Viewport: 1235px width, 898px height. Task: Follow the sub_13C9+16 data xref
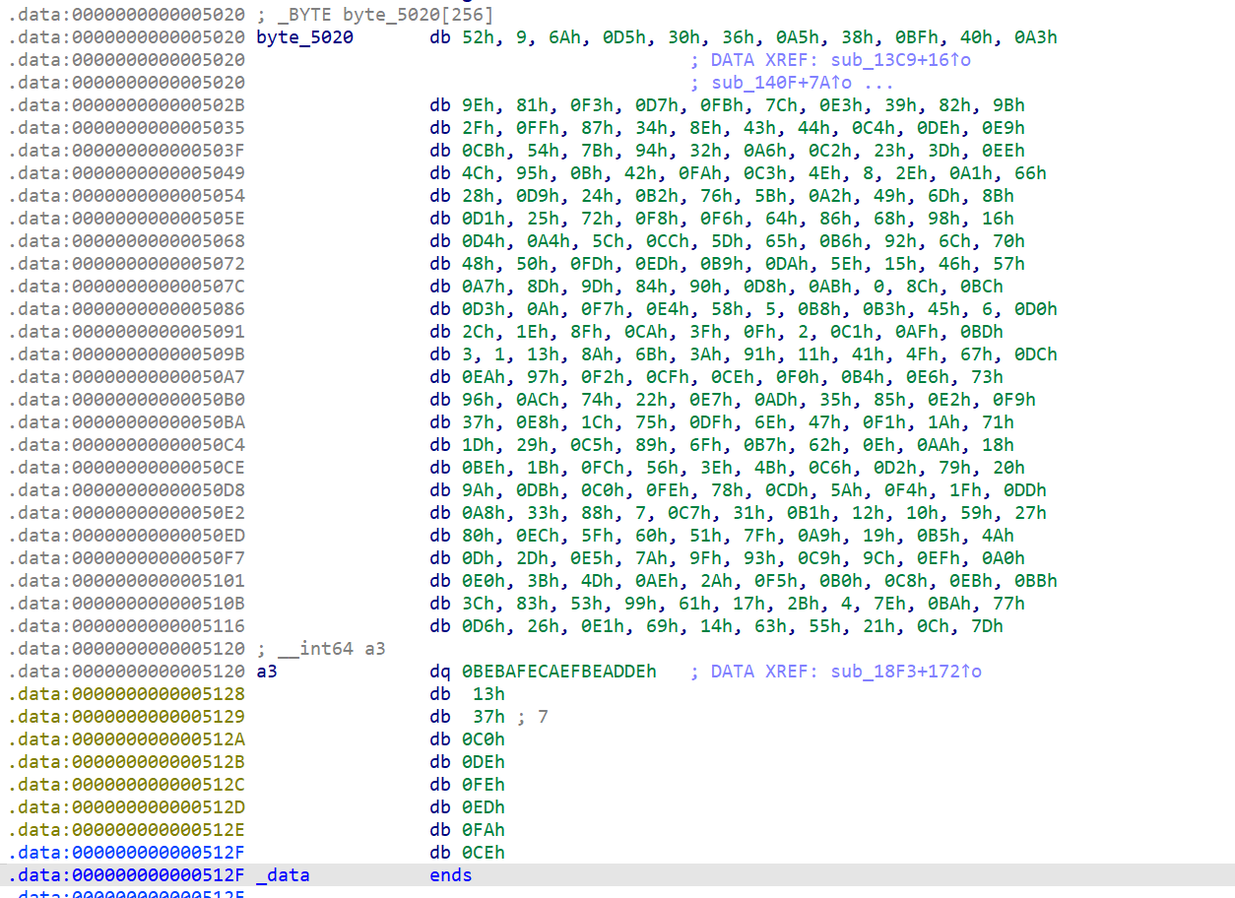click(901, 60)
